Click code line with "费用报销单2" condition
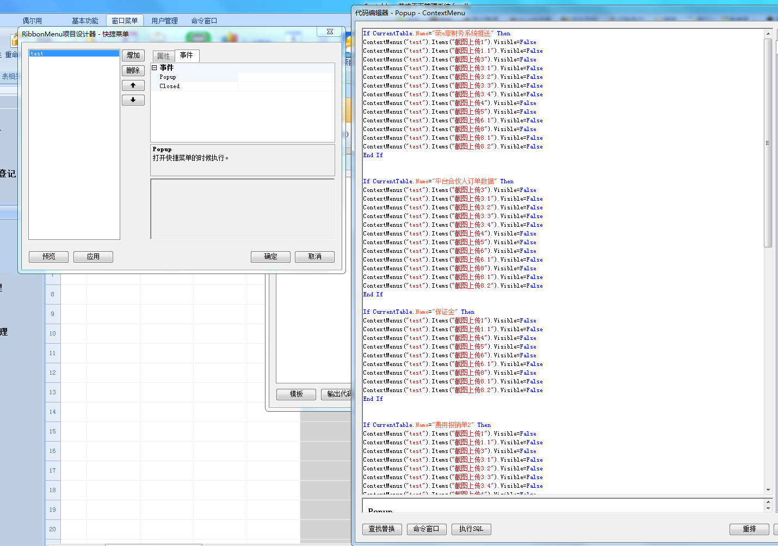 tap(427, 425)
